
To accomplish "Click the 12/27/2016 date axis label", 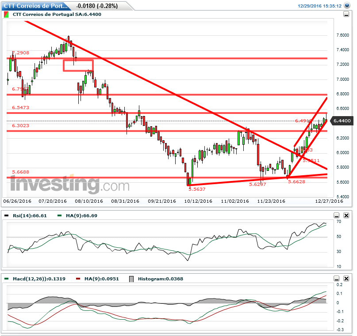I will pos(329,201).
